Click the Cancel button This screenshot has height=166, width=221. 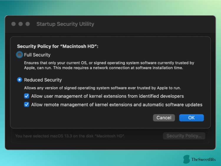tap(164, 118)
